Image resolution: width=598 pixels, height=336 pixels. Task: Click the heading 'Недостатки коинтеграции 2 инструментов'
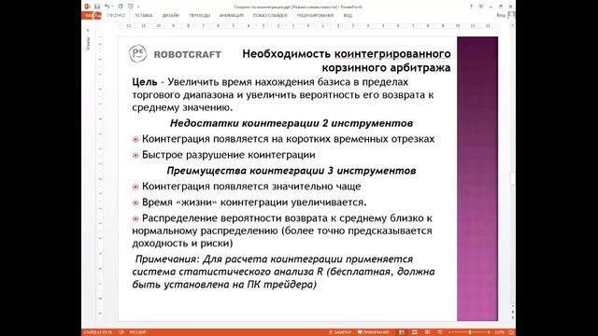pyautogui.click(x=292, y=123)
